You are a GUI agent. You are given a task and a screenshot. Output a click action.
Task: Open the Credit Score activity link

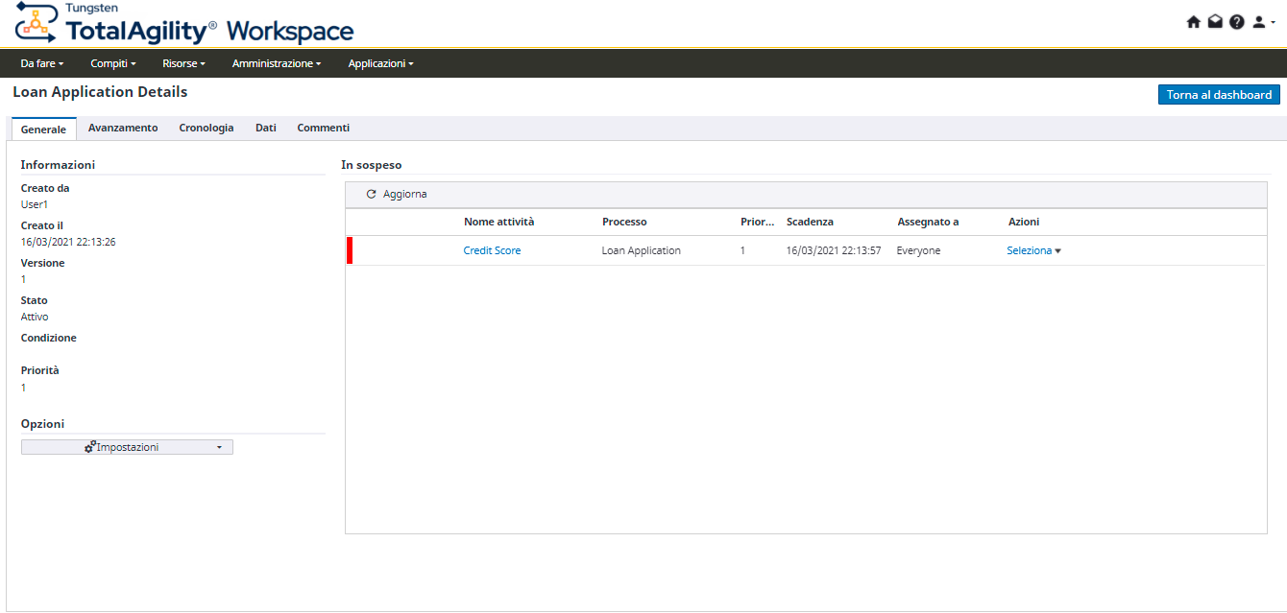click(492, 250)
